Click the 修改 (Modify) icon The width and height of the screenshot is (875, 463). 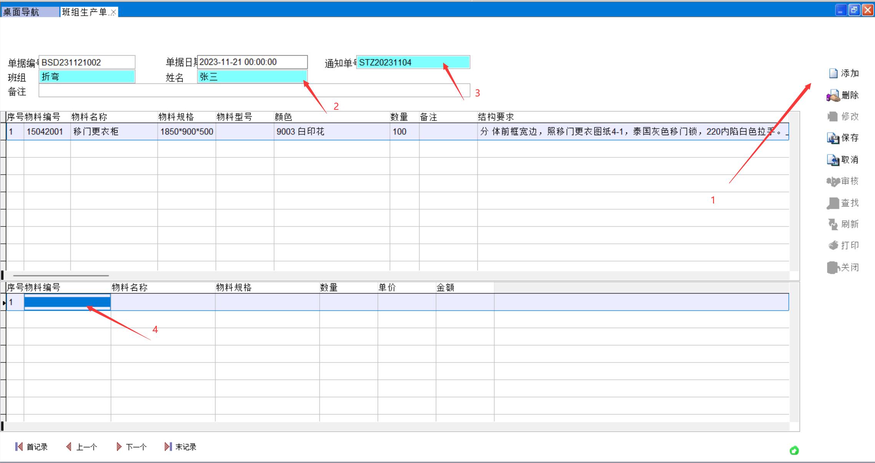point(832,116)
